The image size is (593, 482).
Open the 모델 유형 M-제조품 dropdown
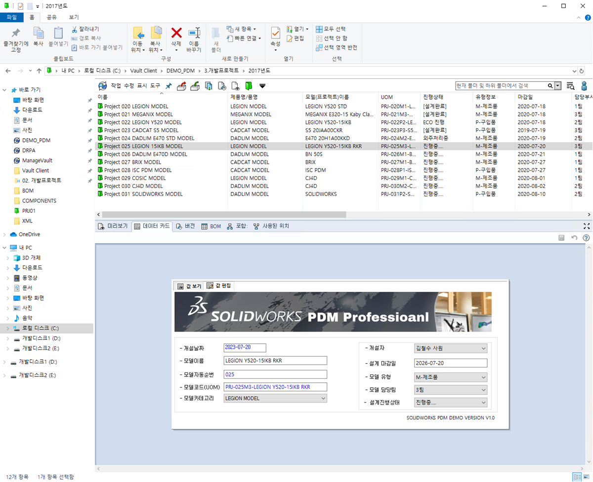click(451, 377)
